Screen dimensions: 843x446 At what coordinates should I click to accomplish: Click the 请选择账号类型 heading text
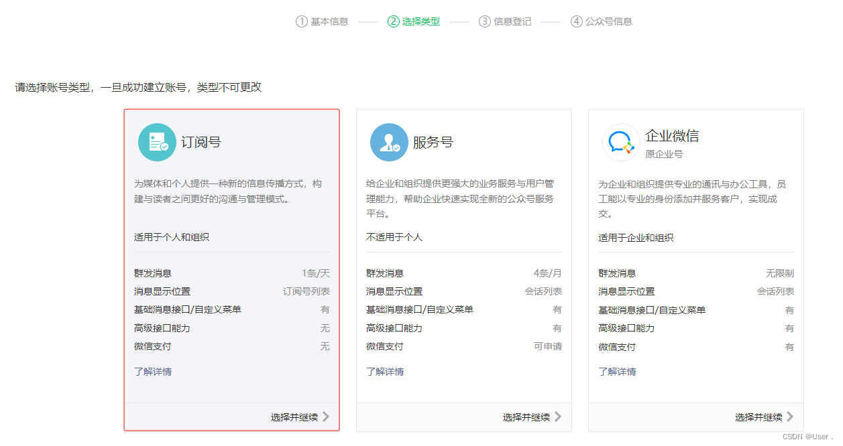(138, 87)
